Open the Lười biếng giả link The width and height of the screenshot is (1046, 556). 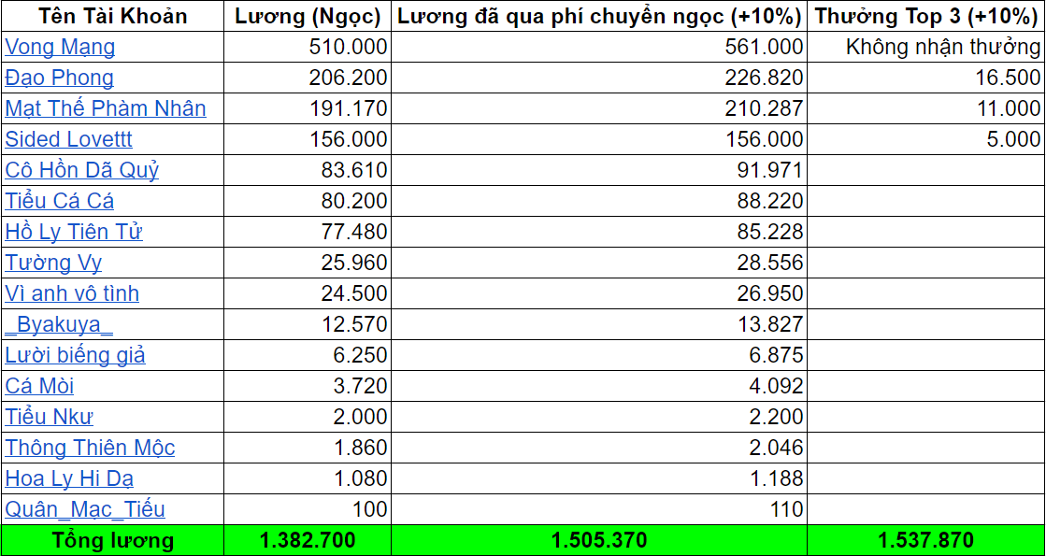tap(66, 355)
